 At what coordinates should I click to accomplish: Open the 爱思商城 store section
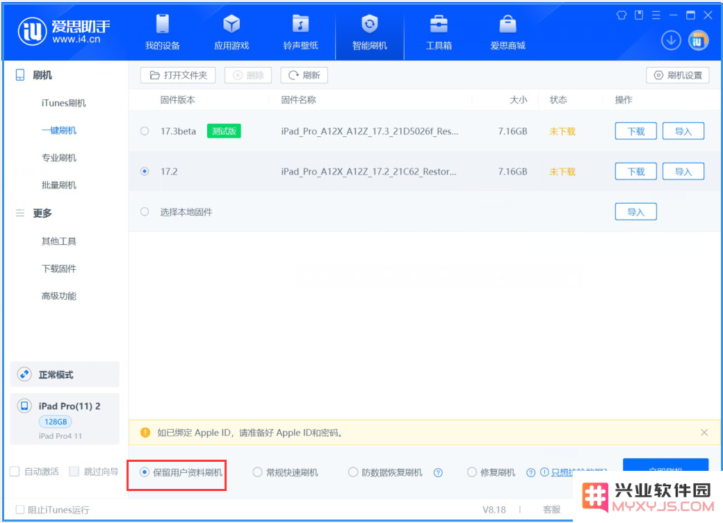[507, 32]
